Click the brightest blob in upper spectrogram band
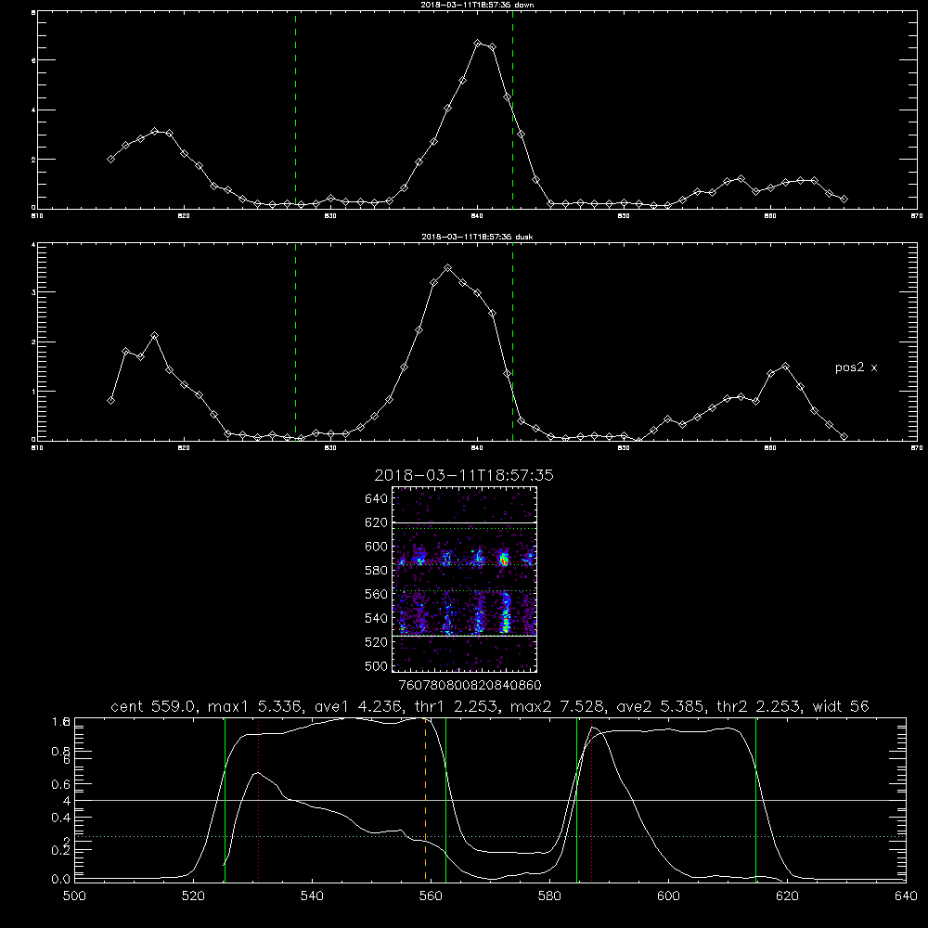 [504, 560]
